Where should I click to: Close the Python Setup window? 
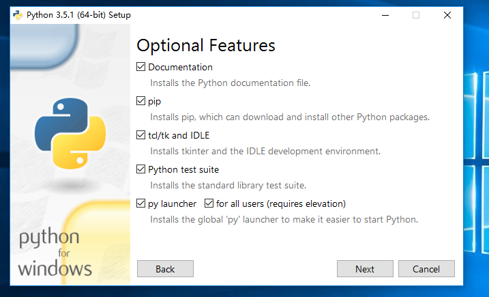(x=447, y=15)
